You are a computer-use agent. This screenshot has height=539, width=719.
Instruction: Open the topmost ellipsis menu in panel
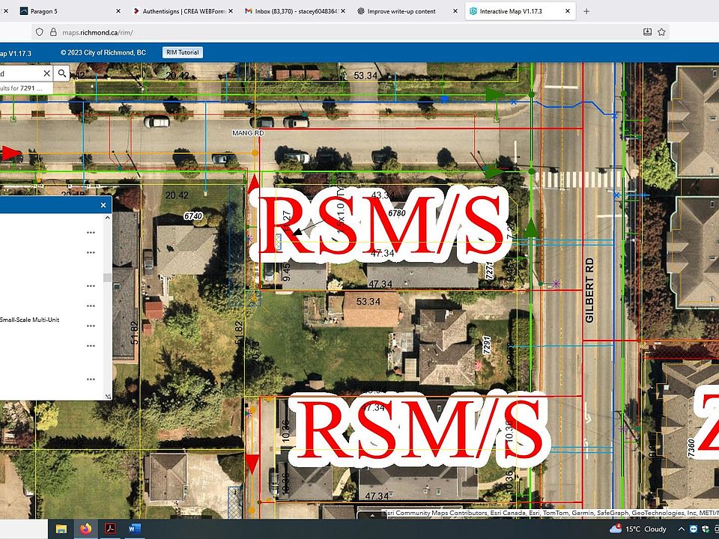coord(91,233)
